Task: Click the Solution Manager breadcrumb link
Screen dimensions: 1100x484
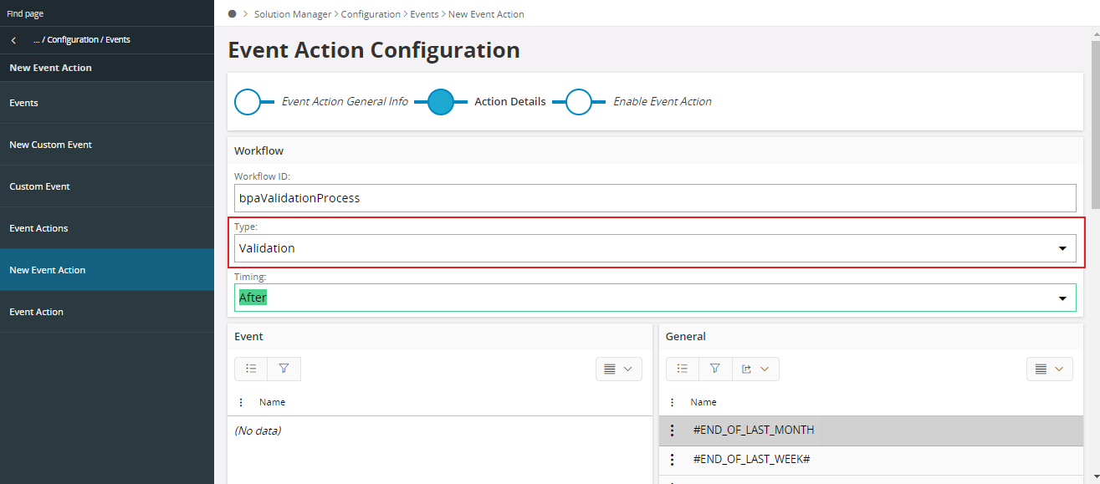Action: point(293,13)
